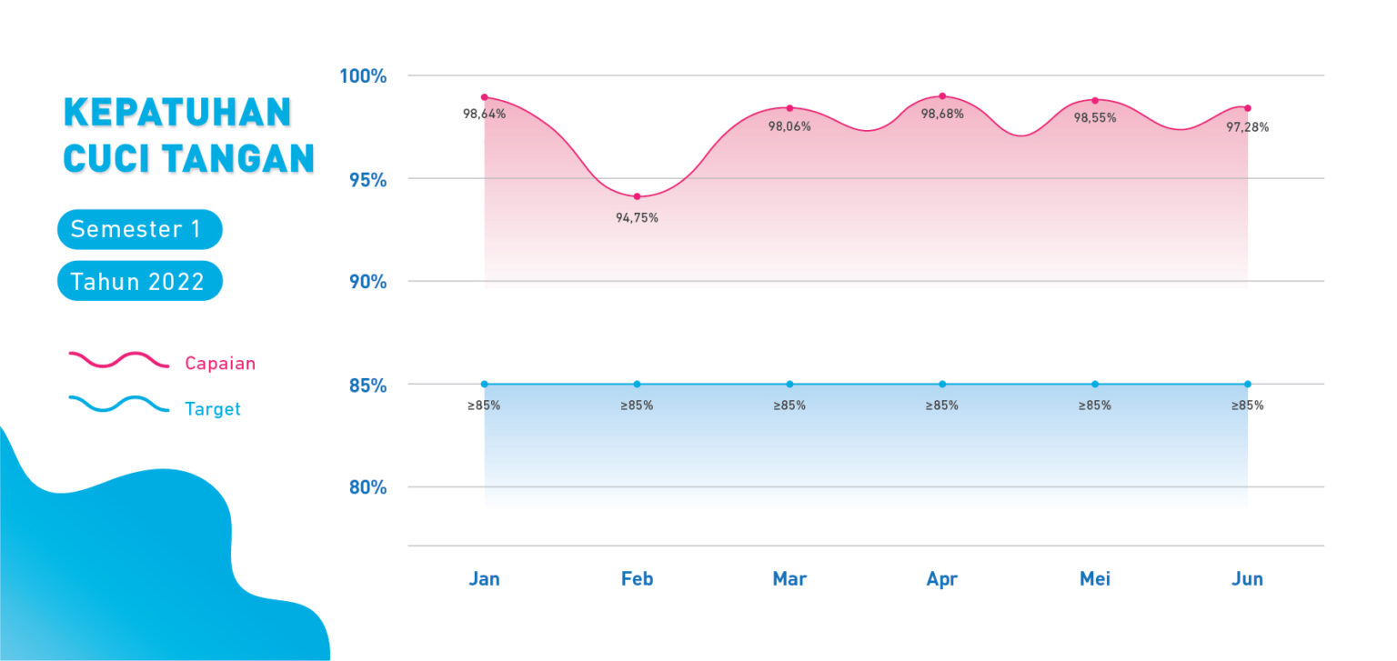The width and height of the screenshot is (1397, 661).
Task: Click the 100% y-axis label
Action: point(363,76)
